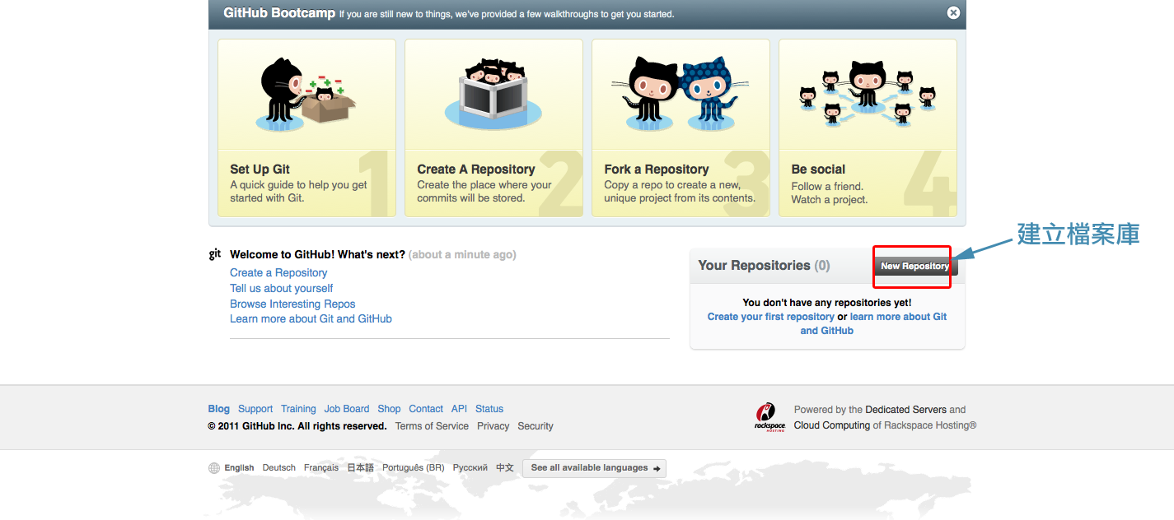1174x520 pixels.
Task: Open Tell us about yourself link
Action: 281,288
